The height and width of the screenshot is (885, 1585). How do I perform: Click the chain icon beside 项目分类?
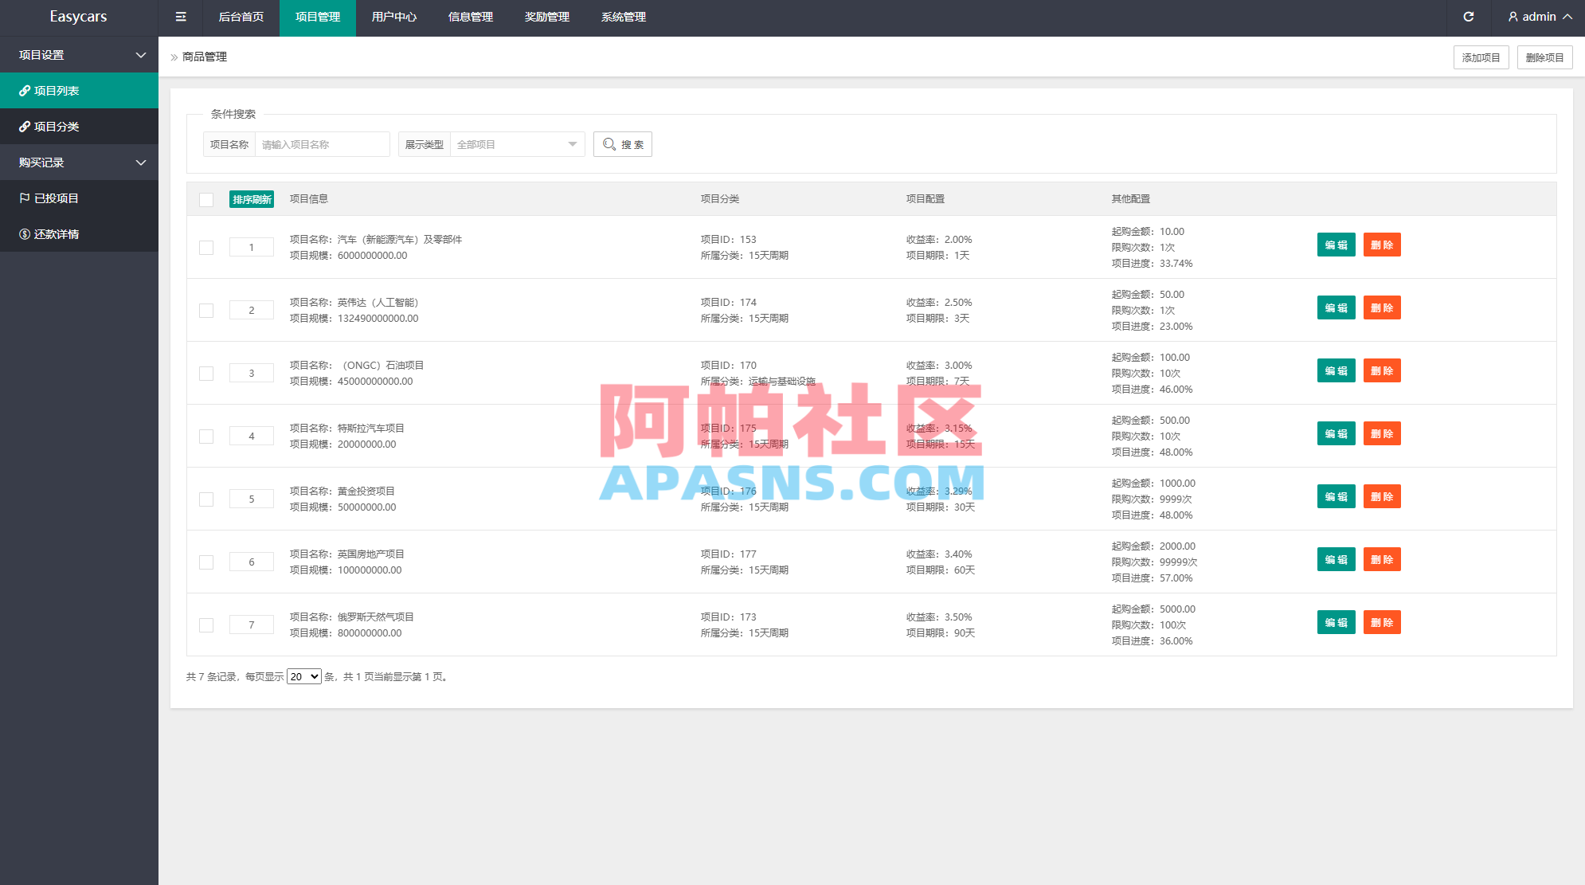[25, 126]
